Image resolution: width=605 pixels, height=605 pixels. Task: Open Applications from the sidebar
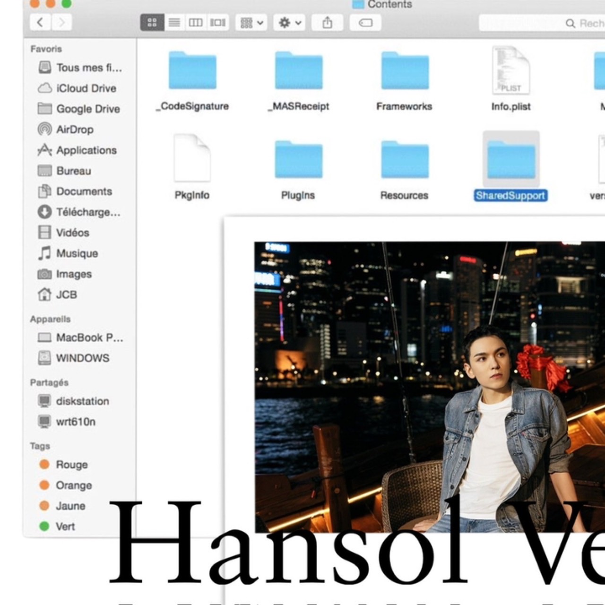click(86, 150)
